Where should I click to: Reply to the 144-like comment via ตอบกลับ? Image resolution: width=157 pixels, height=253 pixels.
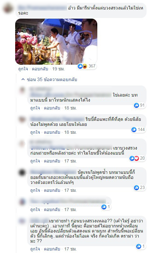coord(52,132)
